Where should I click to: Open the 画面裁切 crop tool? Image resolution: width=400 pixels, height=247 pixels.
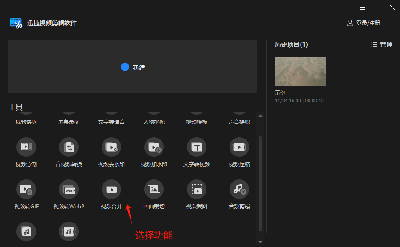154,189
